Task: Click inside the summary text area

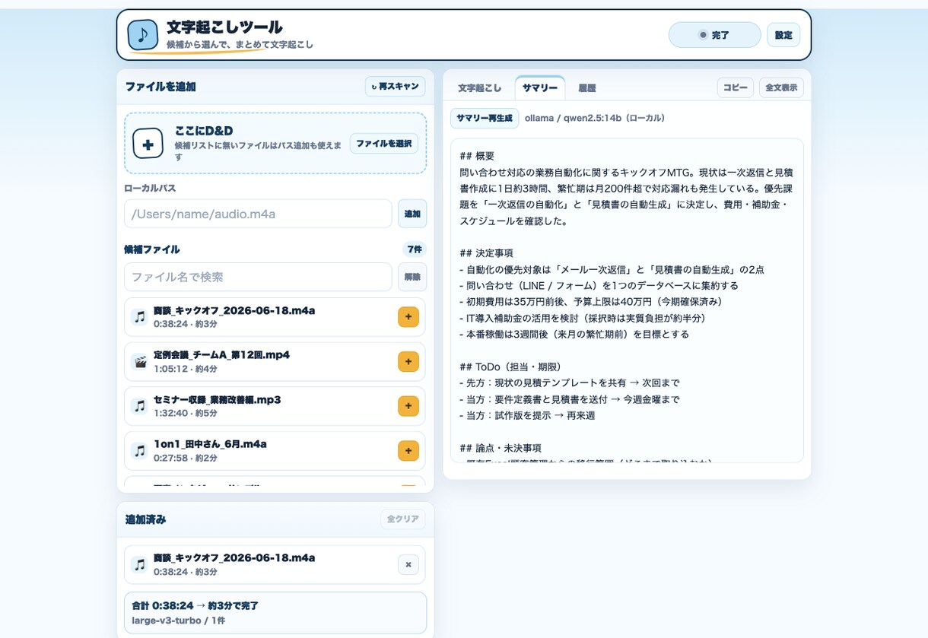Action: pyautogui.click(x=627, y=300)
